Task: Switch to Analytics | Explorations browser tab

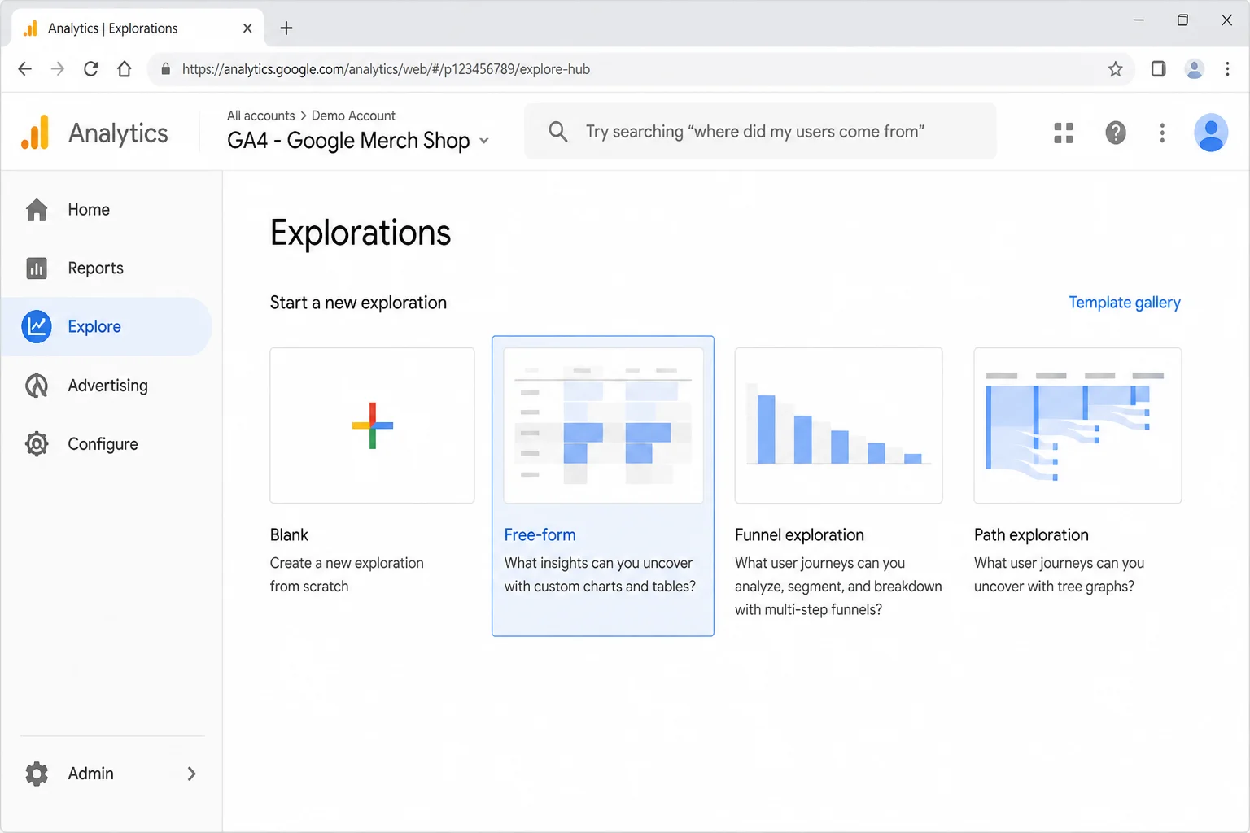Action: point(138,28)
